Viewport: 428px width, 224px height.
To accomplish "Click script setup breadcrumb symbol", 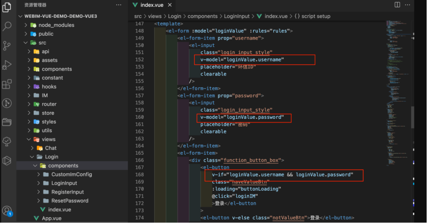I will pos(316,16).
